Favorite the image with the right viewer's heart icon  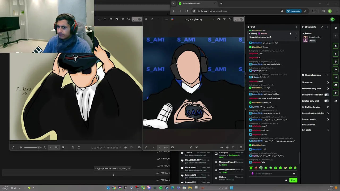click(233, 147)
